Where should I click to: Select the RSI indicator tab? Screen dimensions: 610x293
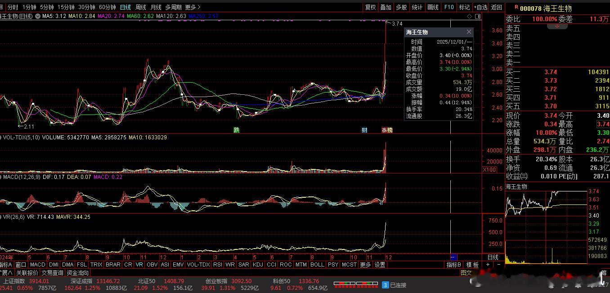pos(218,265)
